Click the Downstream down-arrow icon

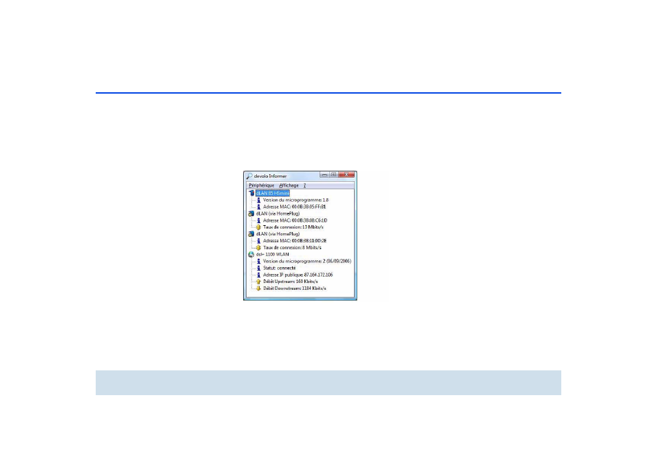(x=258, y=288)
